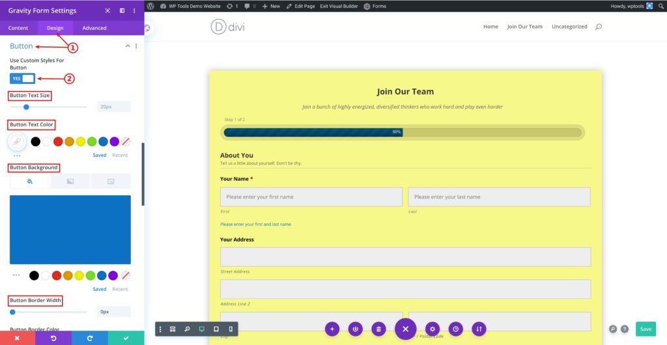
Task: Select tablet view icon
Action: [216, 329]
